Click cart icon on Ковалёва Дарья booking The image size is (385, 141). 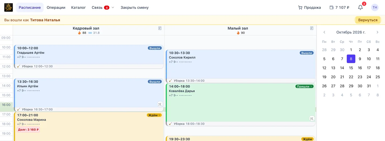312,118
